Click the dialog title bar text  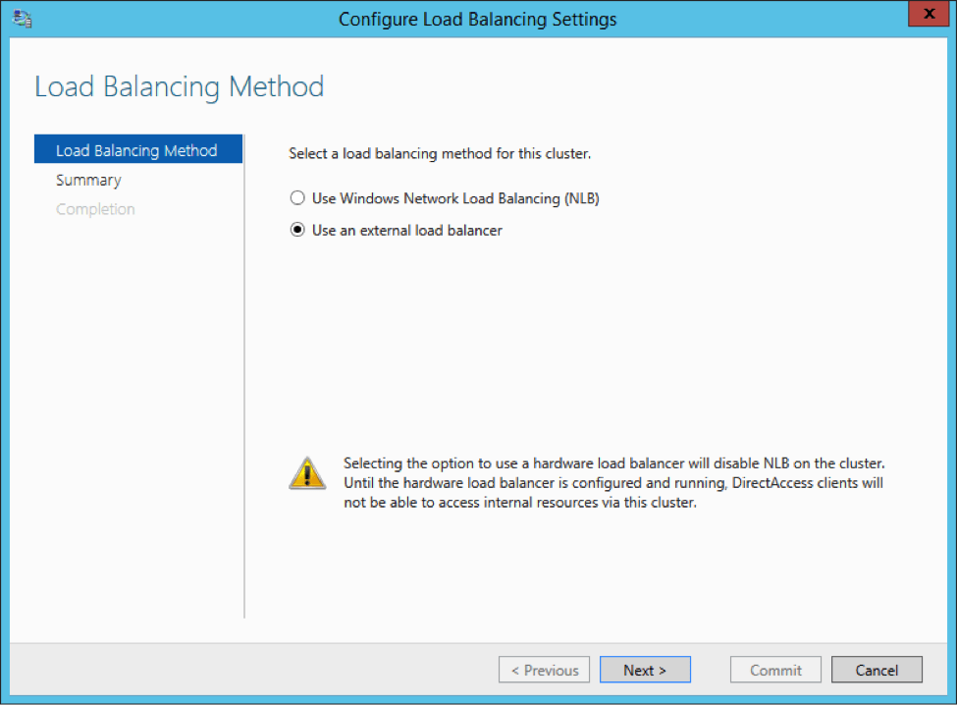(477, 19)
